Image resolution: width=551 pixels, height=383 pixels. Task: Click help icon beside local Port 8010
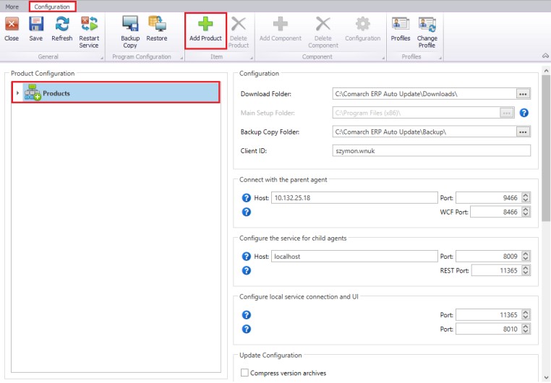coord(247,329)
